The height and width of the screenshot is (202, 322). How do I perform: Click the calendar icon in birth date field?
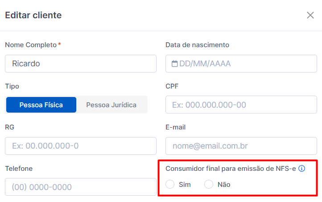pyautogui.click(x=174, y=64)
